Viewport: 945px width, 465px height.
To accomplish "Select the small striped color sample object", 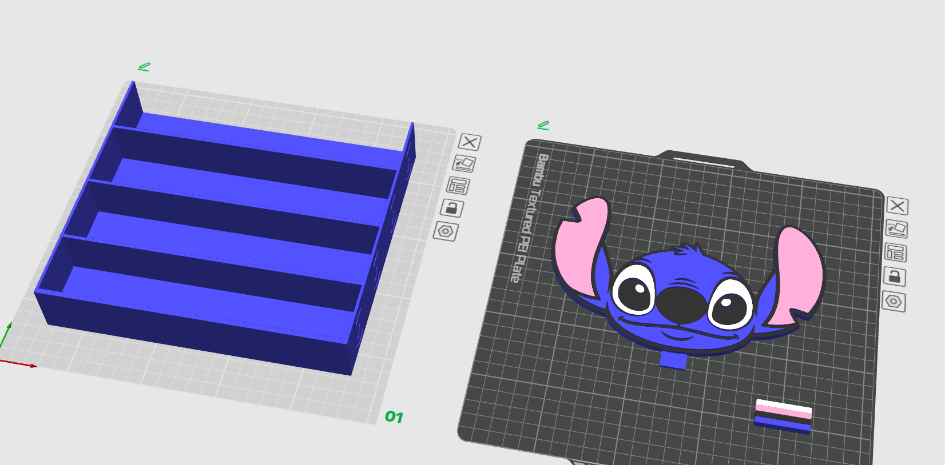I will [x=783, y=416].
